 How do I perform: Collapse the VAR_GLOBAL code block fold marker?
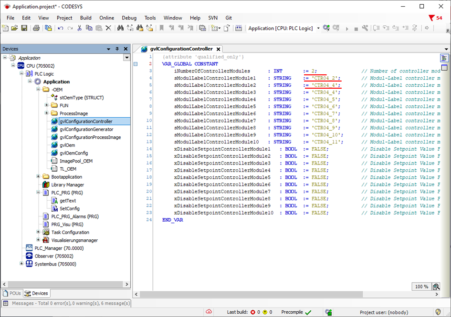coord(136,64)
